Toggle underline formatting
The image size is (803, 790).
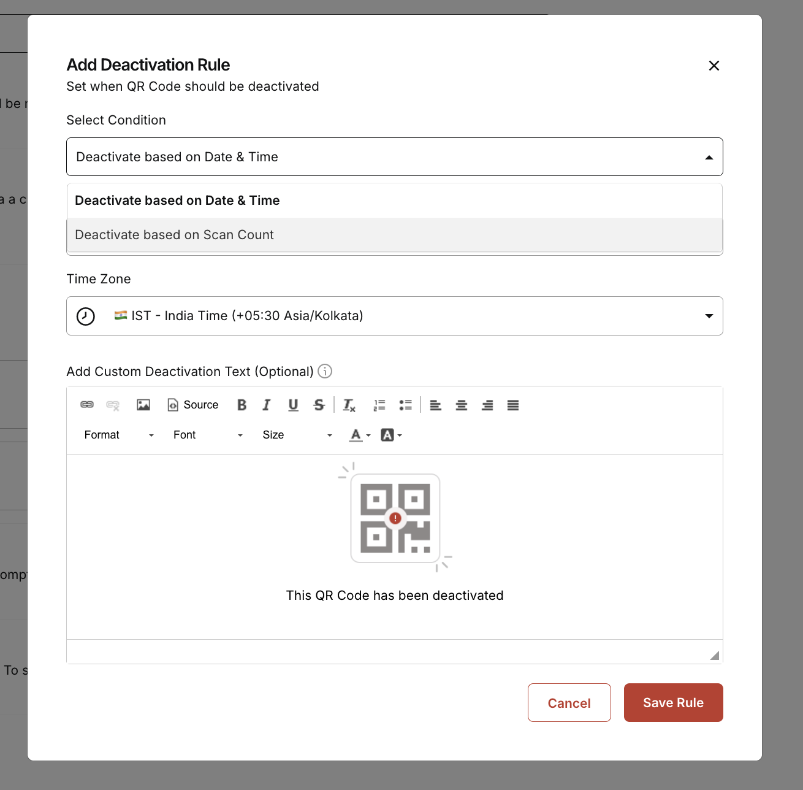[x=293, y=405]
